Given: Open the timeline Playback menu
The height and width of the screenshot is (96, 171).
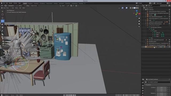Looking at the screenshot, I should click(7, 95).
